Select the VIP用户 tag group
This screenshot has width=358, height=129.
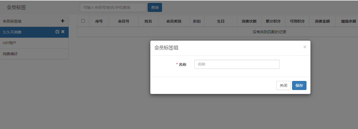[10, 43]
